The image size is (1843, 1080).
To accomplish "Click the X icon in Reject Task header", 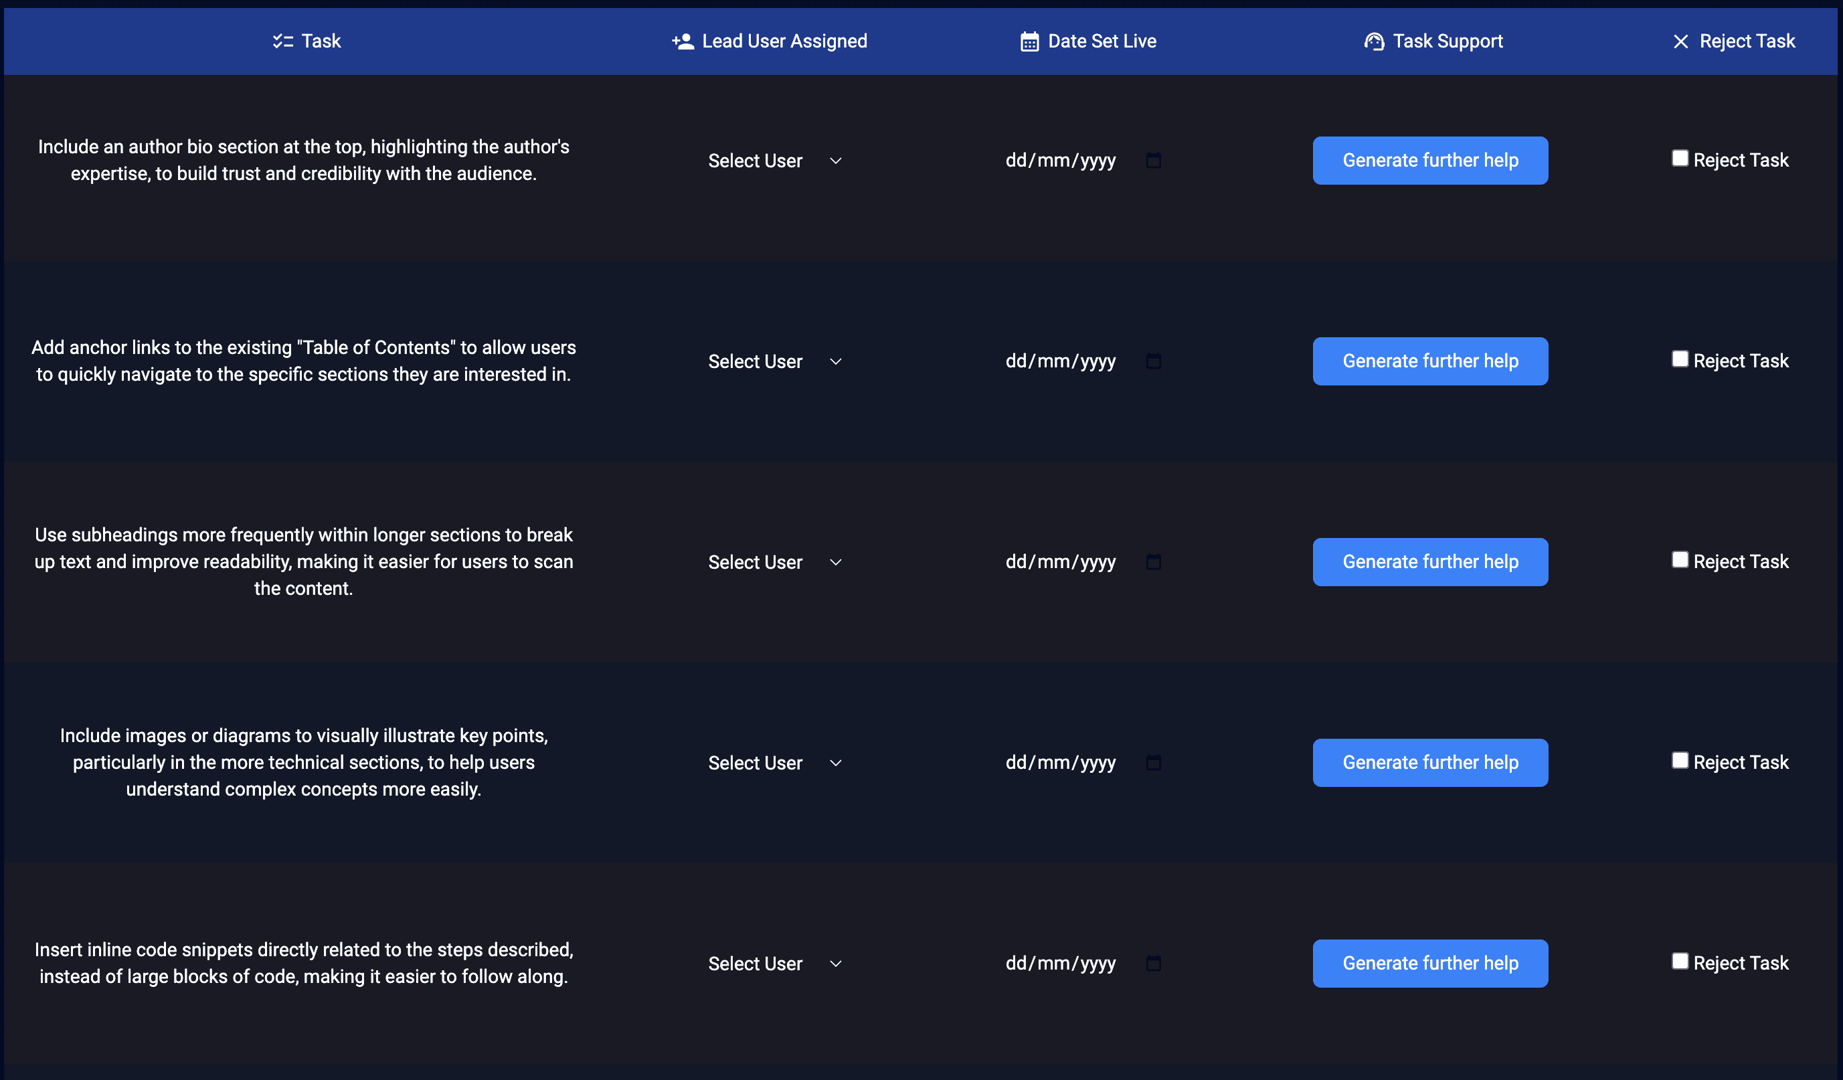I will (x=1680, y=41).
